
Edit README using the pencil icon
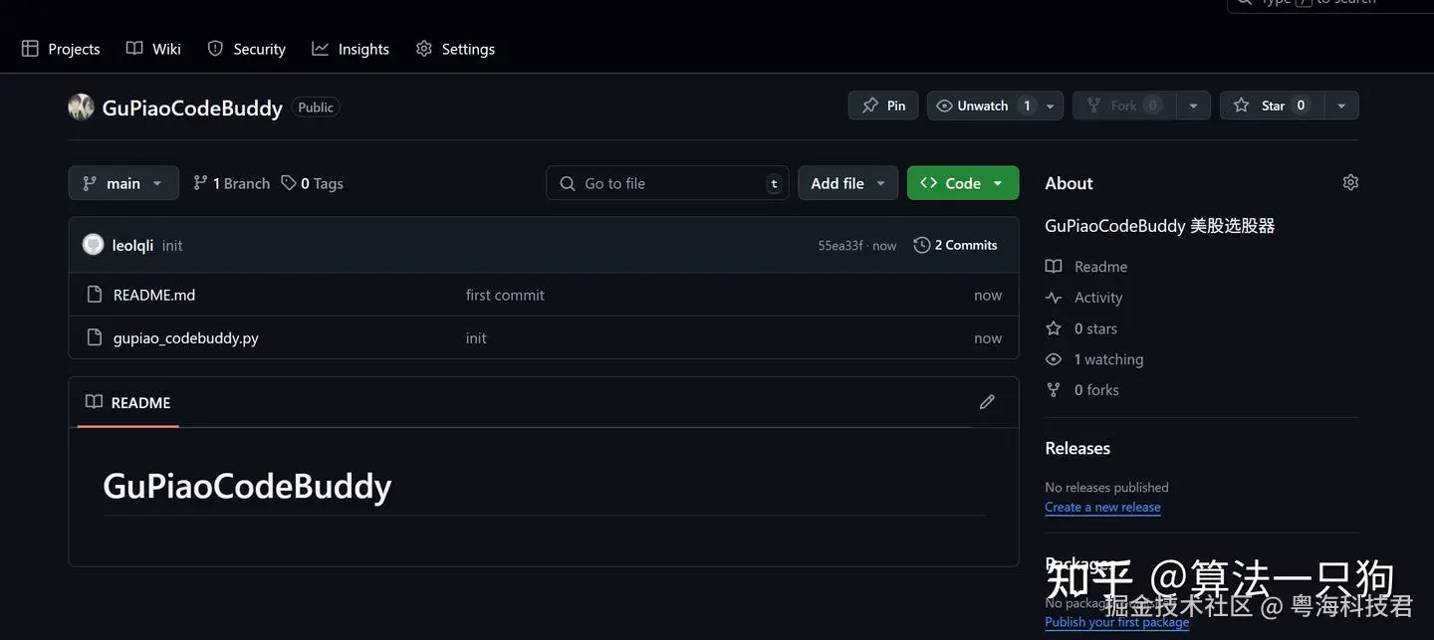point(987,402)
